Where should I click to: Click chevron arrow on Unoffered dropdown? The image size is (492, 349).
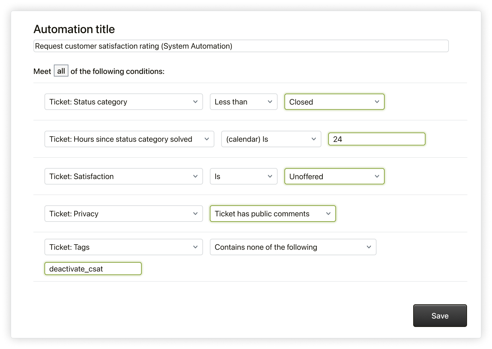click(x=377, y=176)
